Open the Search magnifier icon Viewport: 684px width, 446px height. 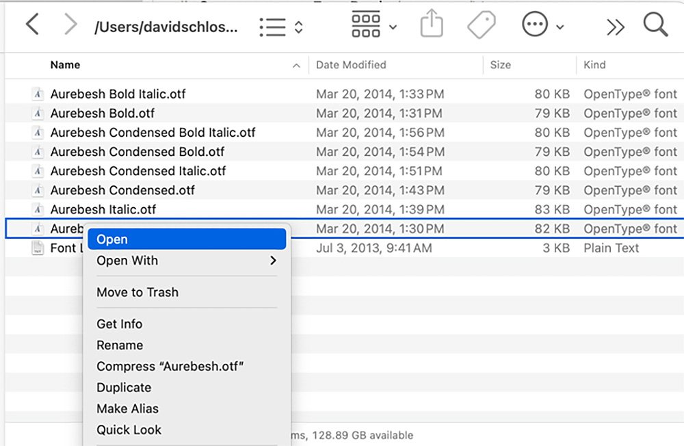tap(655, 25)
